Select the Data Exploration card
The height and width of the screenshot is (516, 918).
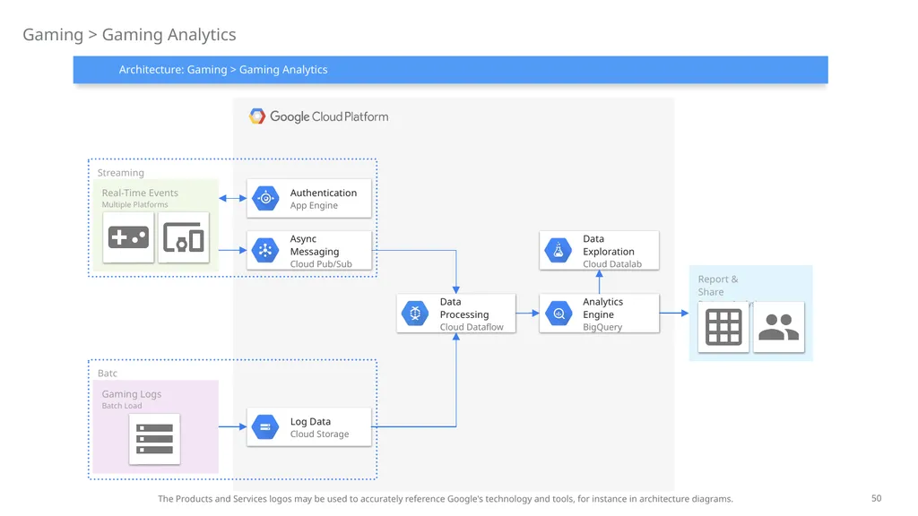599,251
